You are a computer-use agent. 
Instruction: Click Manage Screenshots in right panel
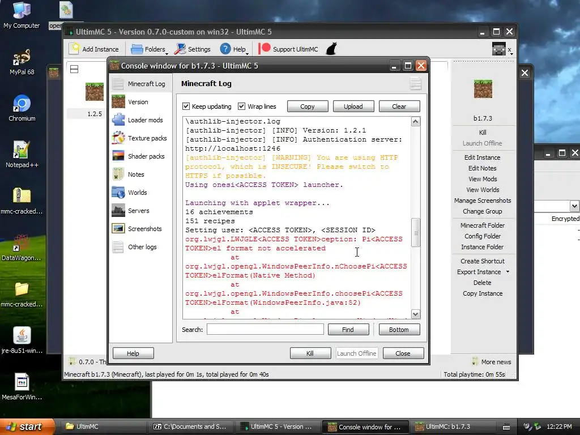click(x=483, y=200)
